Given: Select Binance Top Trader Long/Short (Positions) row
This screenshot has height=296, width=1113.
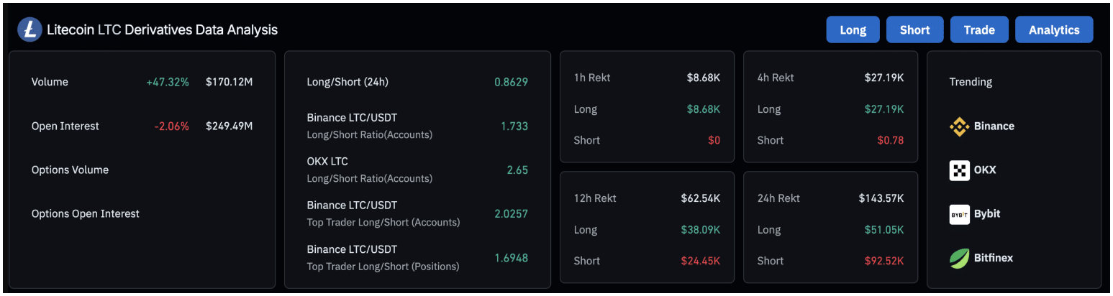Looking at the screenshot, I should point(417,257).
